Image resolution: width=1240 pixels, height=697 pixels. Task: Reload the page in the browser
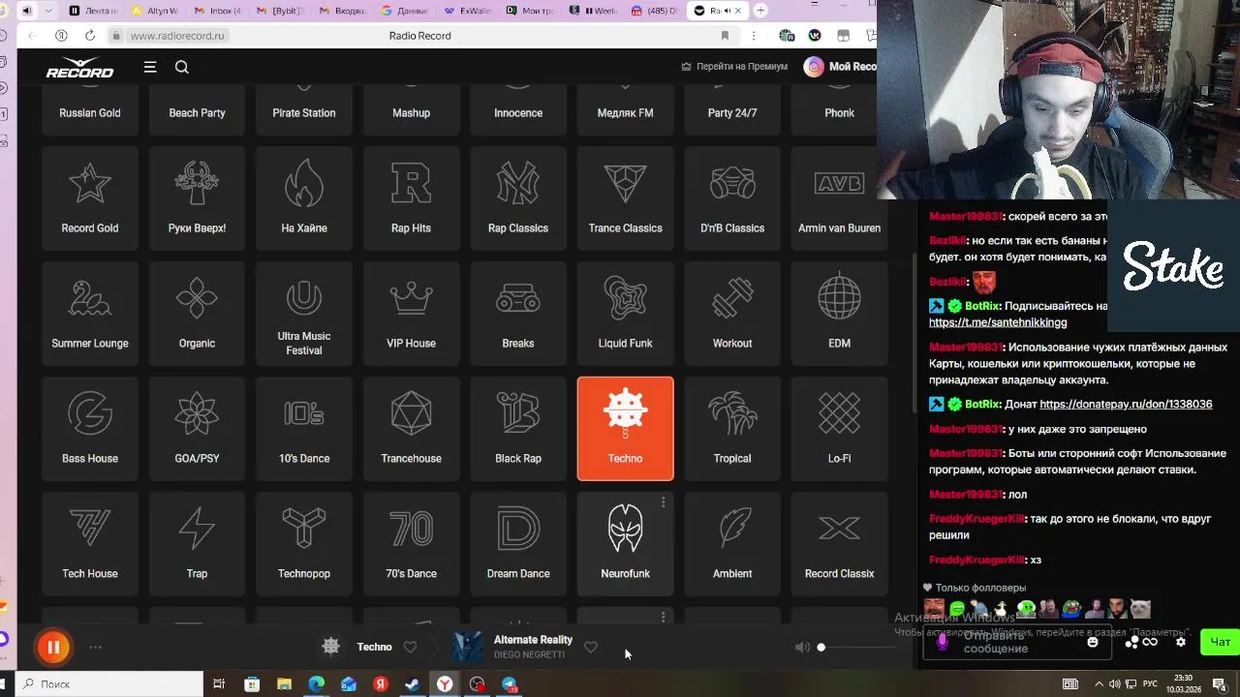point(90,36)
